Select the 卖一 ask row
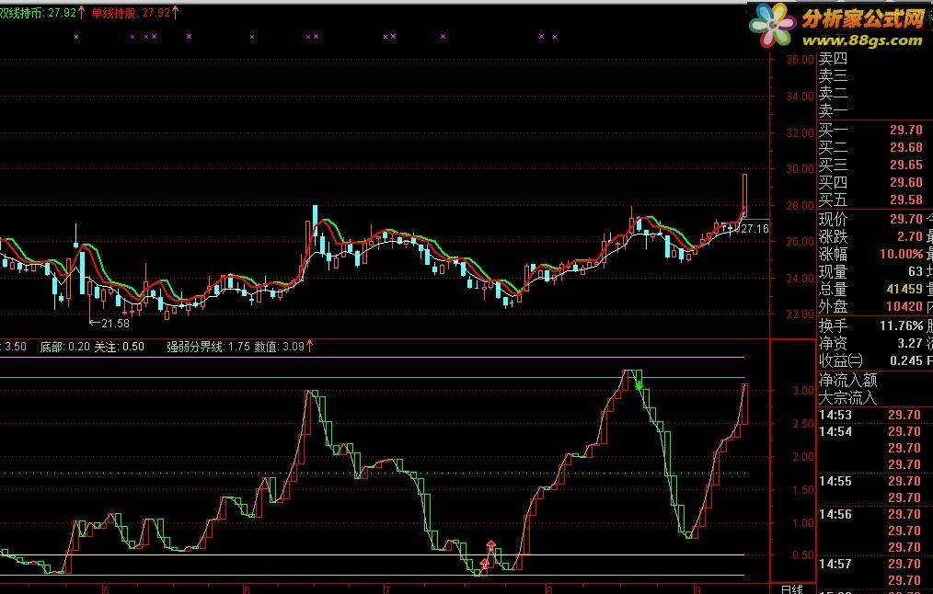 click(x=875, y=110)
